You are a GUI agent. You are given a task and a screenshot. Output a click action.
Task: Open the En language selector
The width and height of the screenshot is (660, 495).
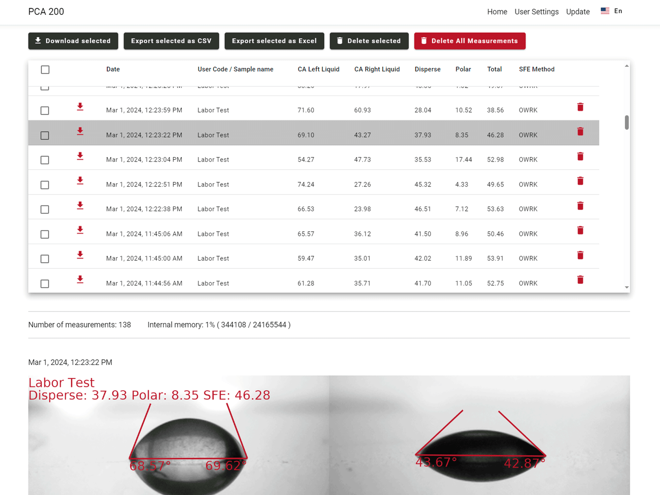point(612,11)
